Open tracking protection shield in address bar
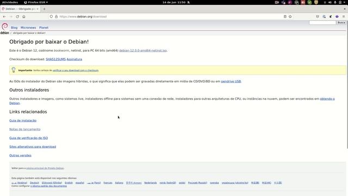The width and height of the screenshot is (348, 196). coord(51,17)
